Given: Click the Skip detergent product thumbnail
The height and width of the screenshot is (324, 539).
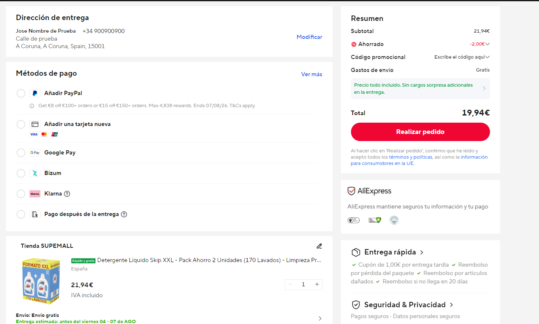Looking at the screenshot, I should click(41, 281).
